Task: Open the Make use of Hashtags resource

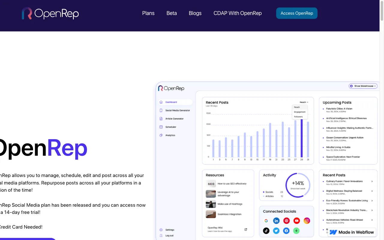Action: [230, 204]
